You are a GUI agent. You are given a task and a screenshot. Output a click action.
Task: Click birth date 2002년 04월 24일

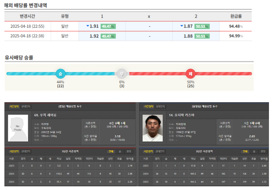click(x=51, y=132)
